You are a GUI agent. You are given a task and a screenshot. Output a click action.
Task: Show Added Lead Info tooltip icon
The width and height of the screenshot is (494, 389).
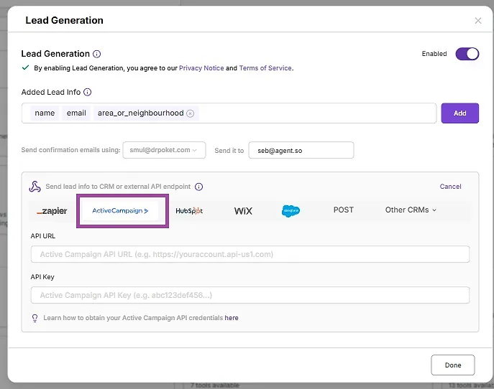87,92
